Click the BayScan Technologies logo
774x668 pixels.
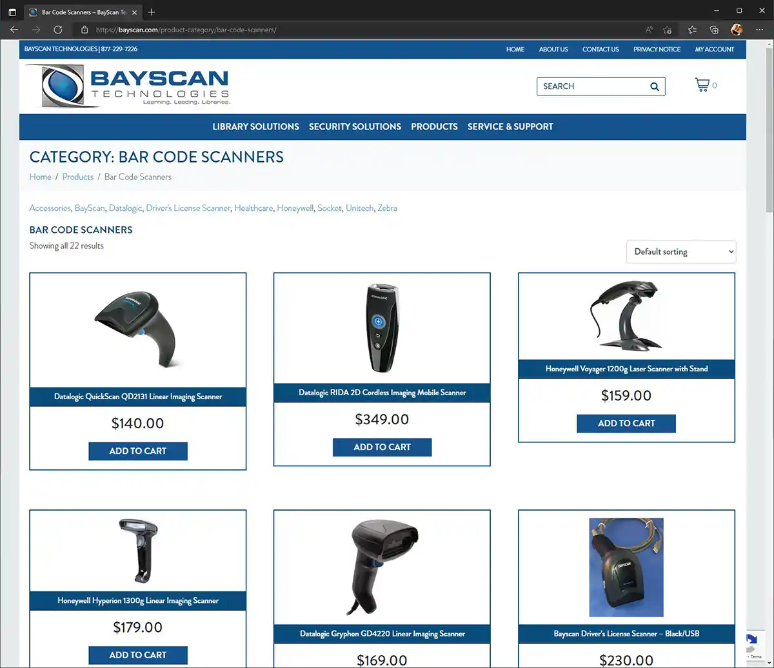[127, 86]
